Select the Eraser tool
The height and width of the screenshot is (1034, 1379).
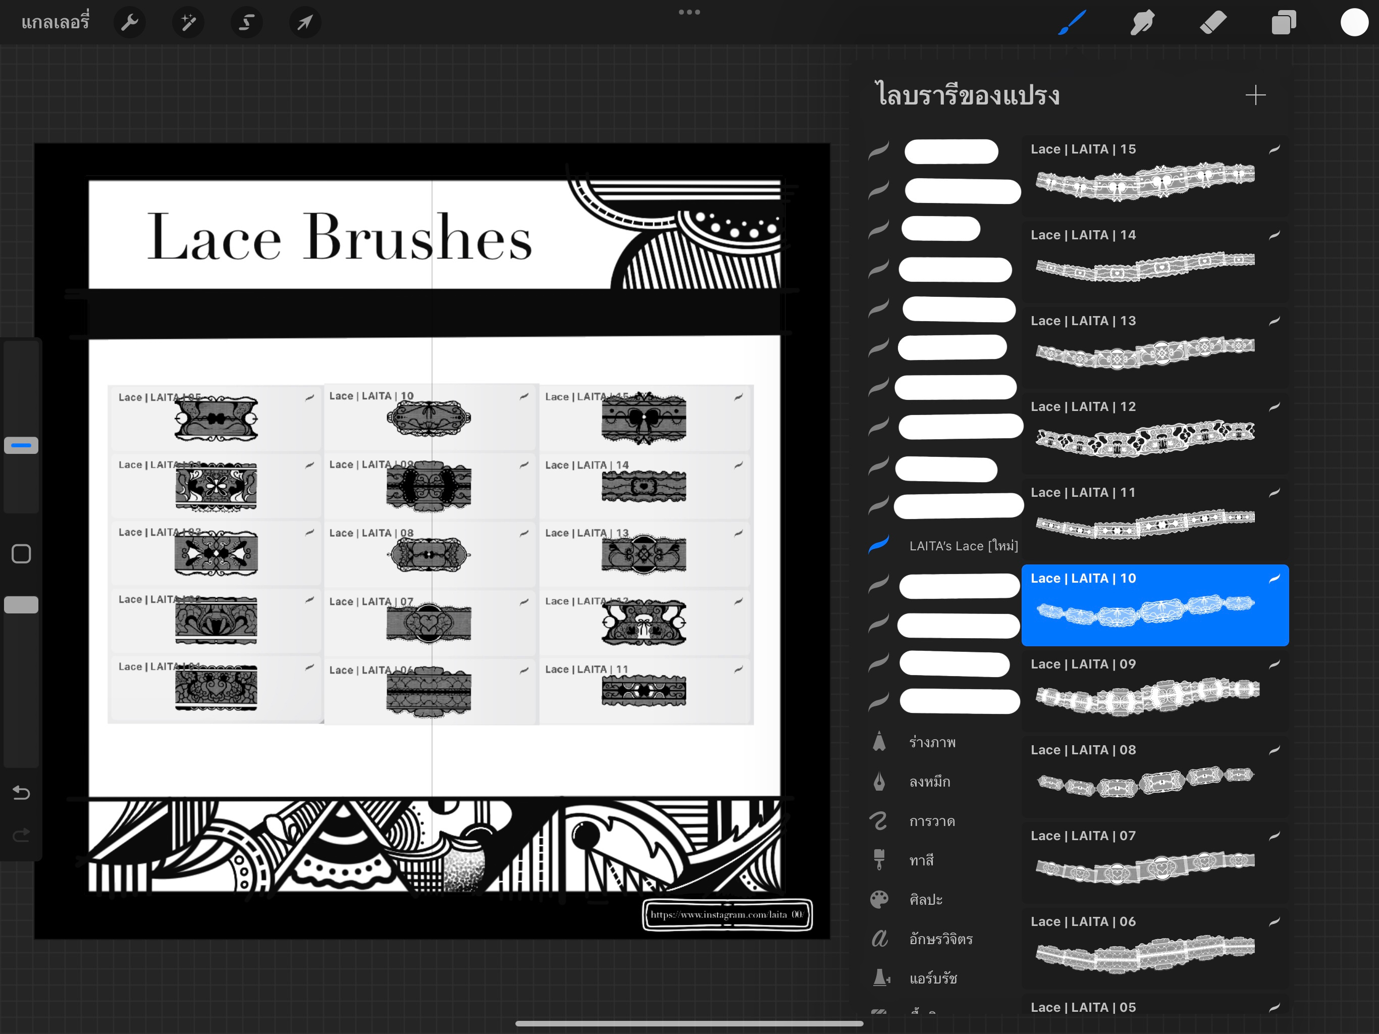coord(1213,22)
